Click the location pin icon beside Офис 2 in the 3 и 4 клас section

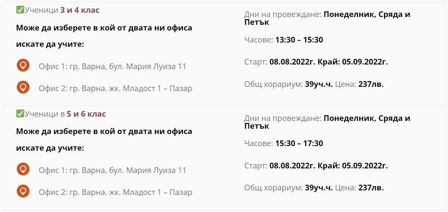click(23, 87)
